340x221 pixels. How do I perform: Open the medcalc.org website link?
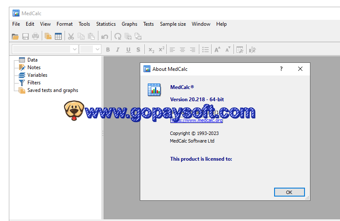(196, 120)
